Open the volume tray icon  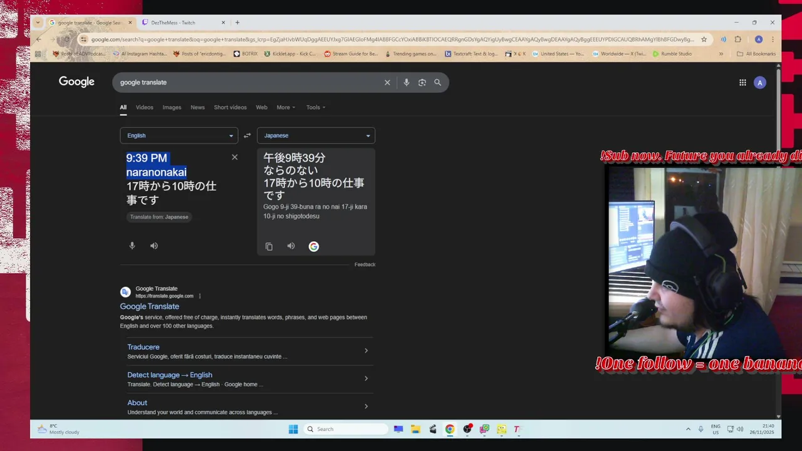pos(740,429)
